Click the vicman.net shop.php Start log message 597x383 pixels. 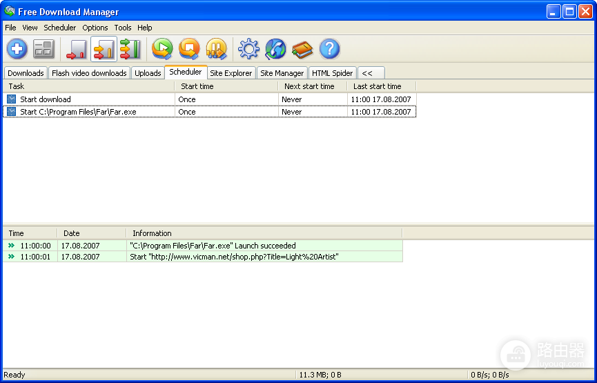click(x=234, y=257)
